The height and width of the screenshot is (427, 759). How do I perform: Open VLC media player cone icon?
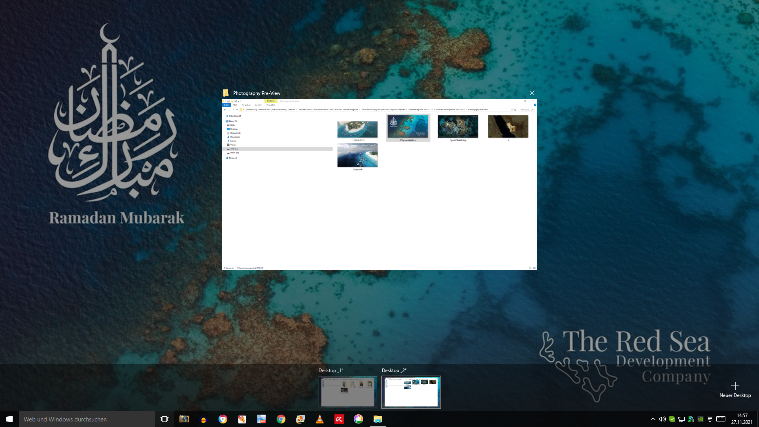(320, 419)
